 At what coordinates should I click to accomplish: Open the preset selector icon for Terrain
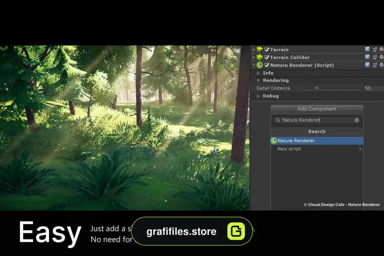point(375,50)
